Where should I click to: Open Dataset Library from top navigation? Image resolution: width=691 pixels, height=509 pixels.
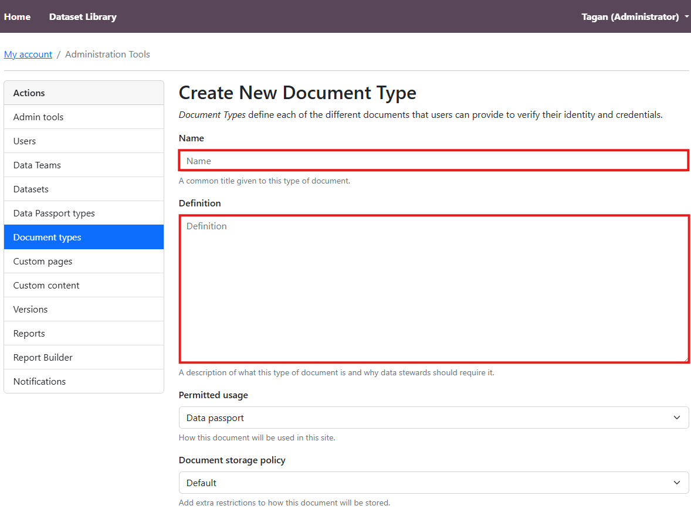[x=83, y=17]
